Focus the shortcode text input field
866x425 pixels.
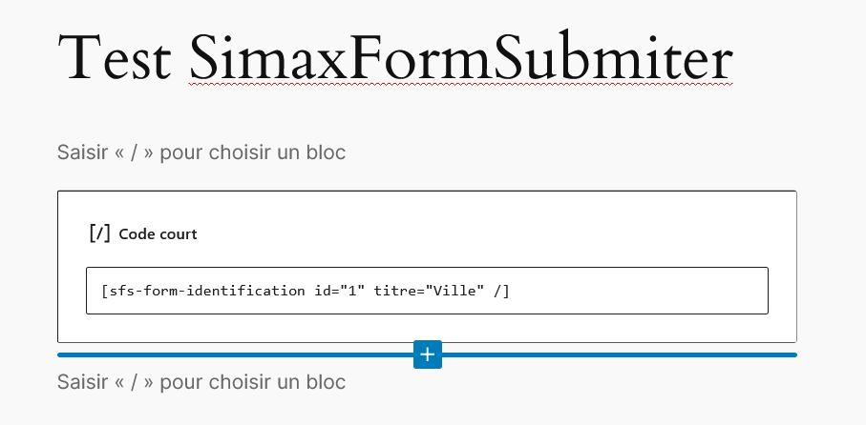(x=427, y=291)
